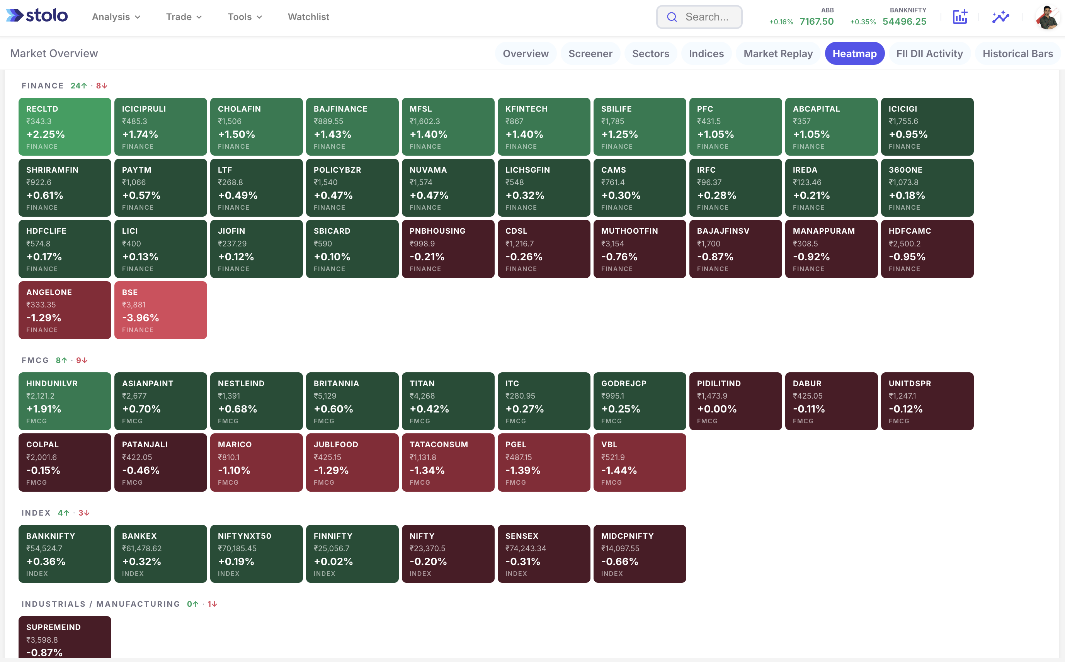Expand the Trade menu

(x=184, y=17)
